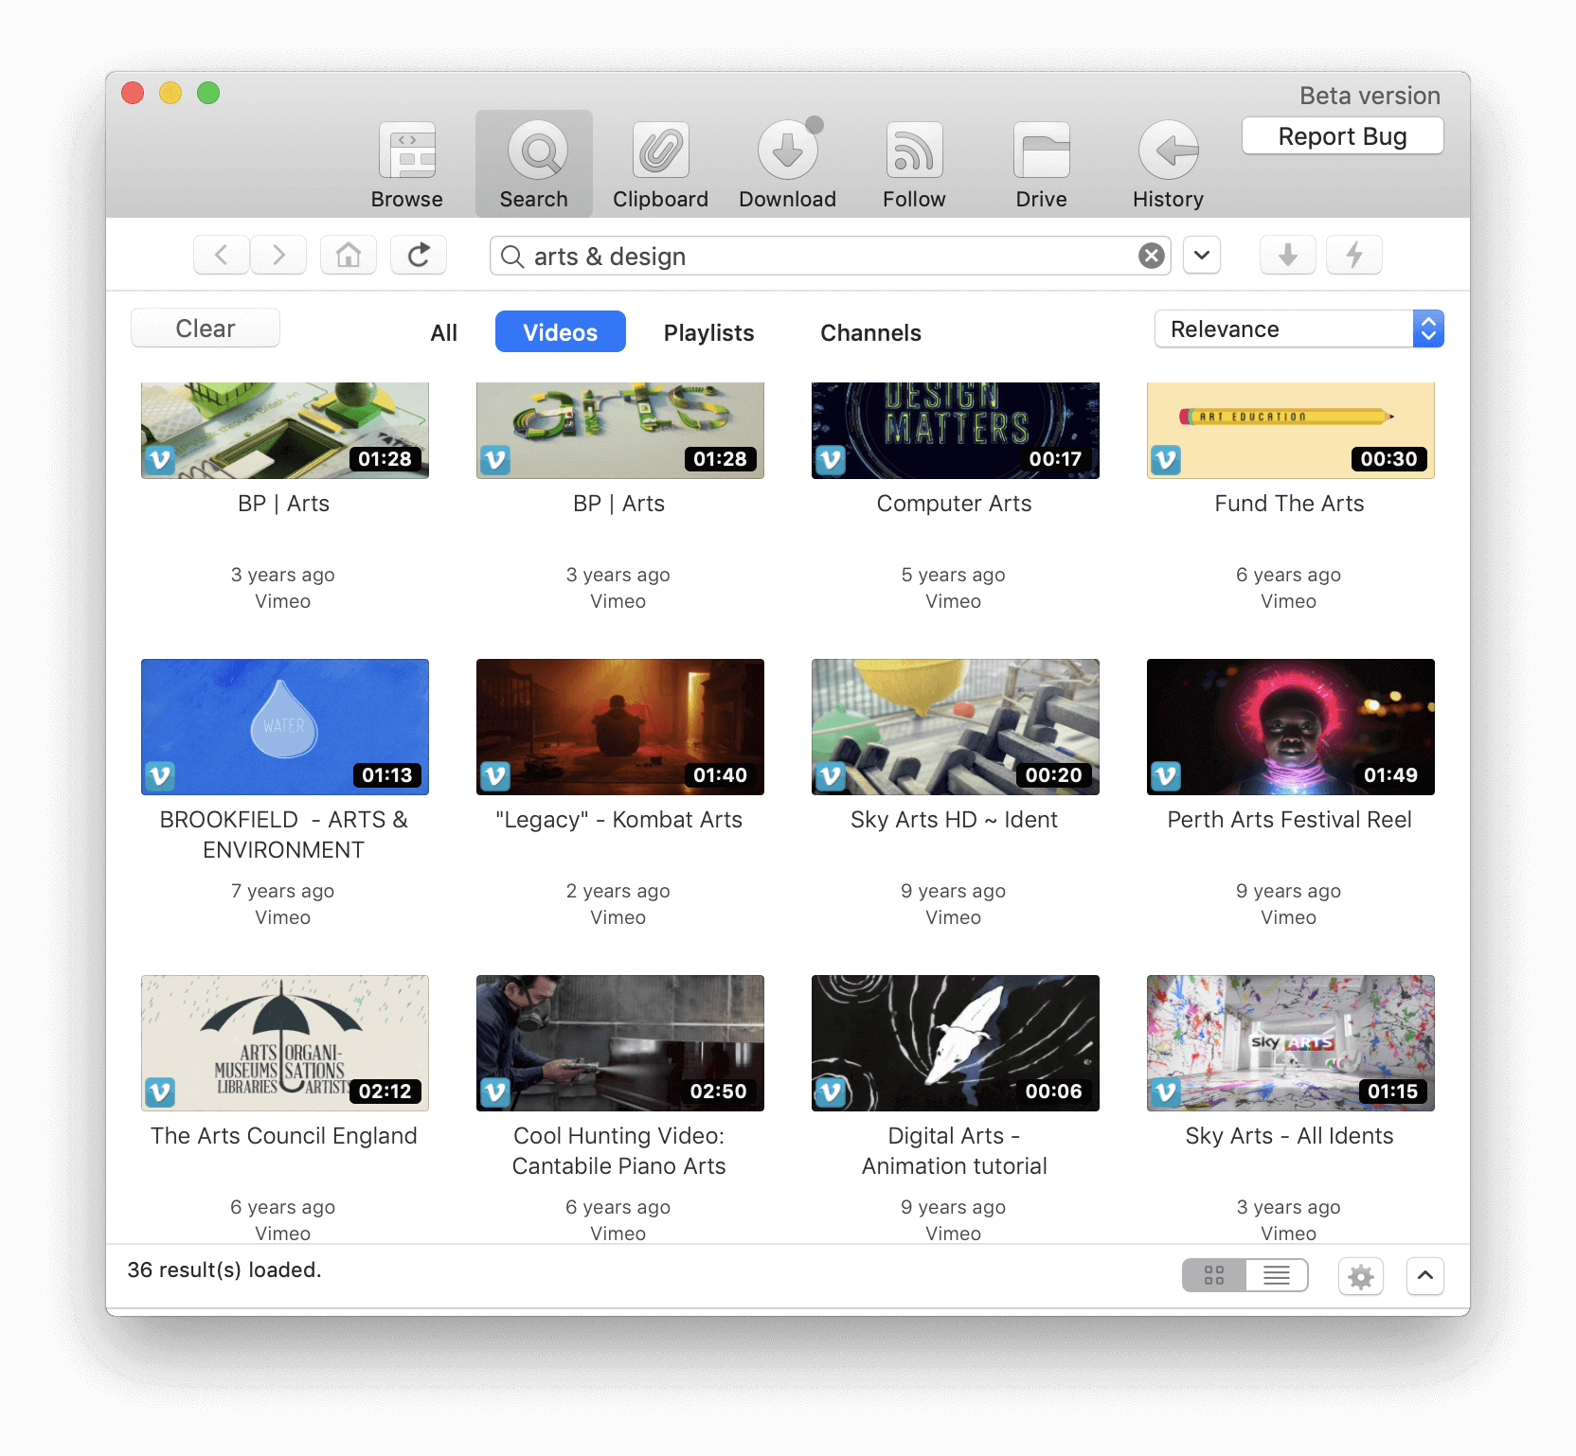Open The Arts Council England thumbnail
Screen dimensions: 1576x1456
(285, 1043)
